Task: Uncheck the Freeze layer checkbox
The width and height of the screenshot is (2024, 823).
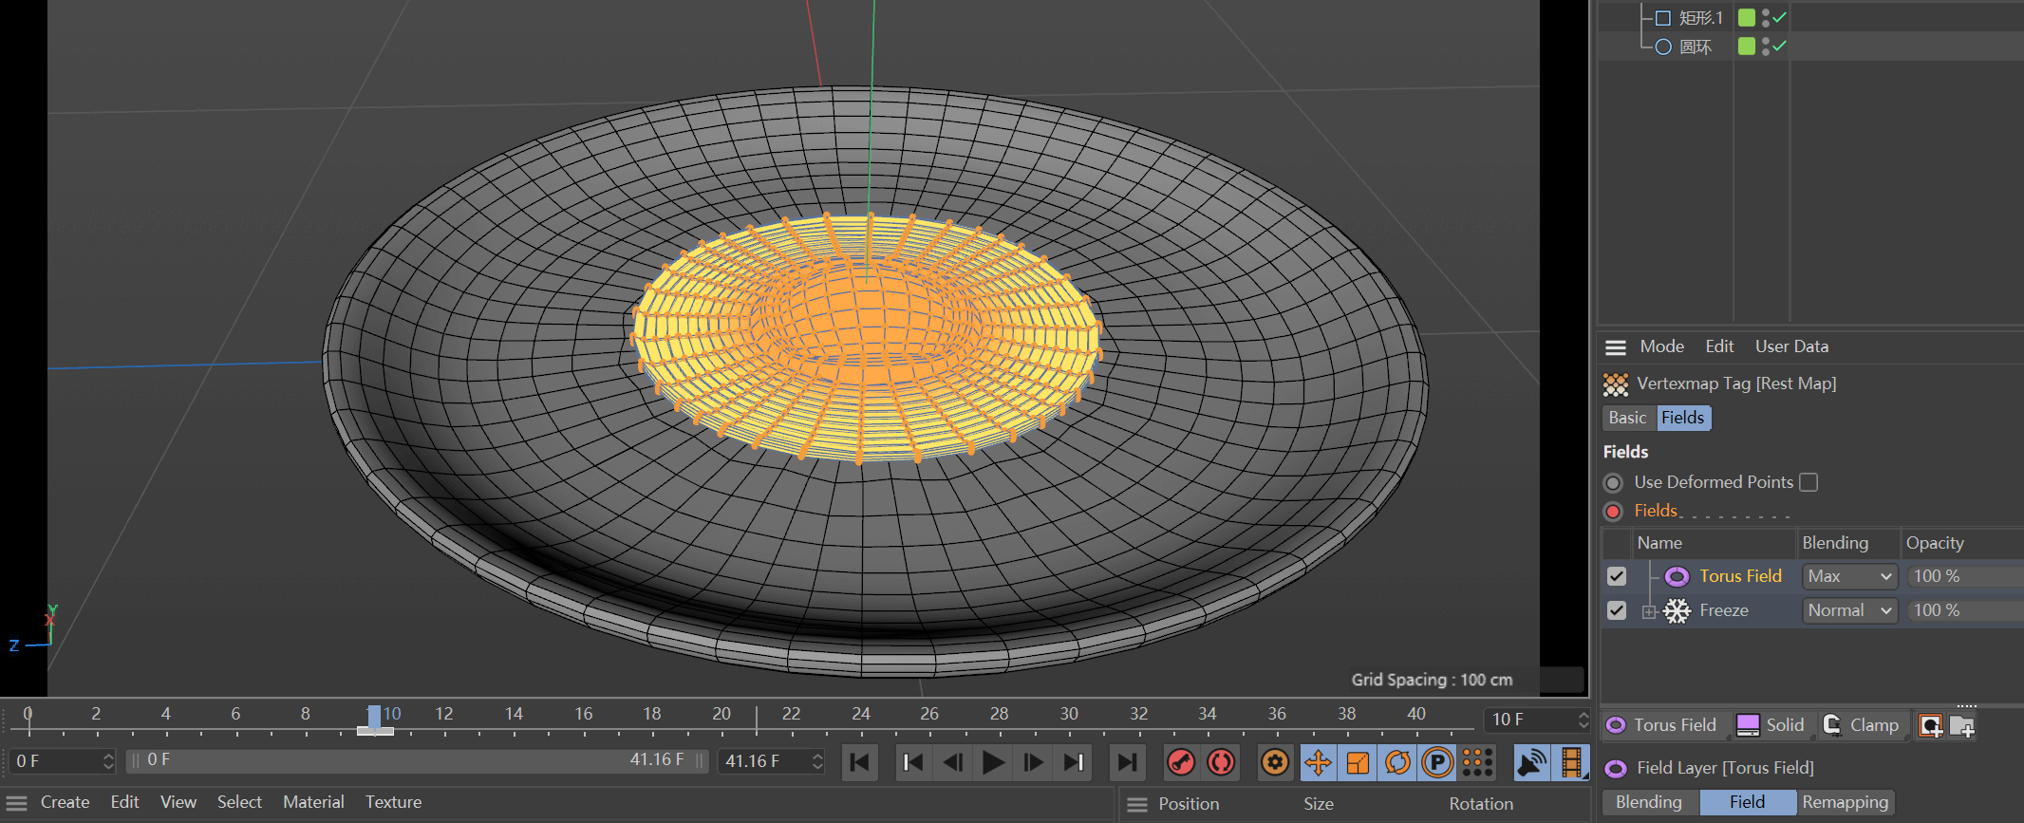Action: (x=1617, y=610)
